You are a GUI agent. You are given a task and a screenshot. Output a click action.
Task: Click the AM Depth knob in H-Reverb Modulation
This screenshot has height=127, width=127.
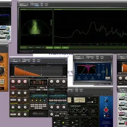click(x=52, y=107)
